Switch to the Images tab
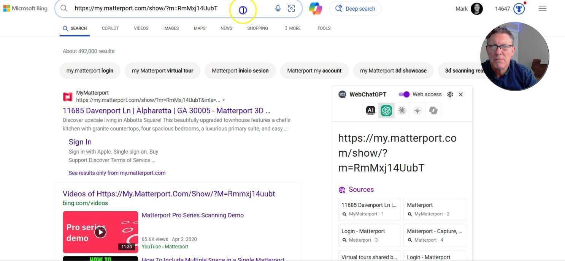565x261 pixels. (x=171, y=28)
